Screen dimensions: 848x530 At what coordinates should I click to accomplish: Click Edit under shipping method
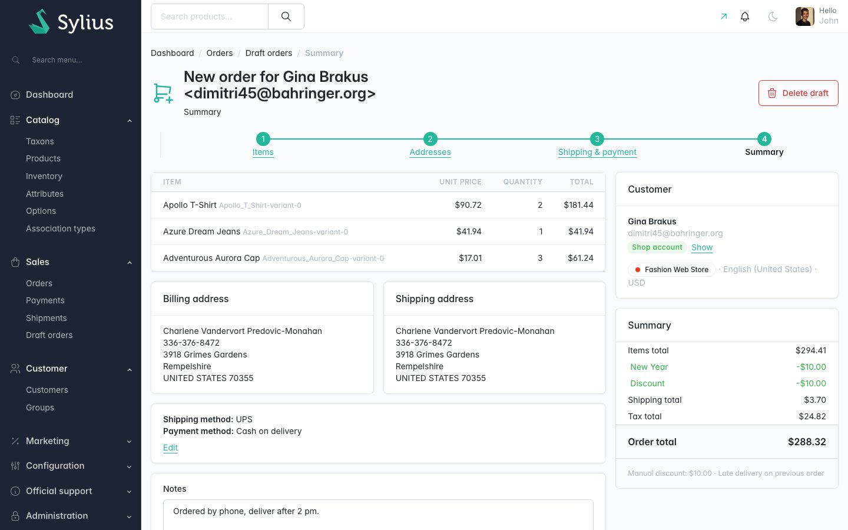click(170, 448)
